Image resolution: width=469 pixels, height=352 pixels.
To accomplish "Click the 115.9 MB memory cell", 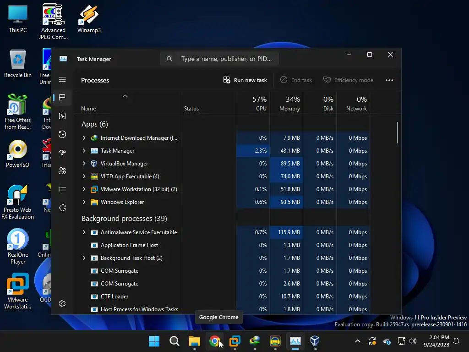I will pyautogui.click(x=287, y=232).
